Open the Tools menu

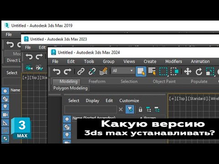coord(89,61)
